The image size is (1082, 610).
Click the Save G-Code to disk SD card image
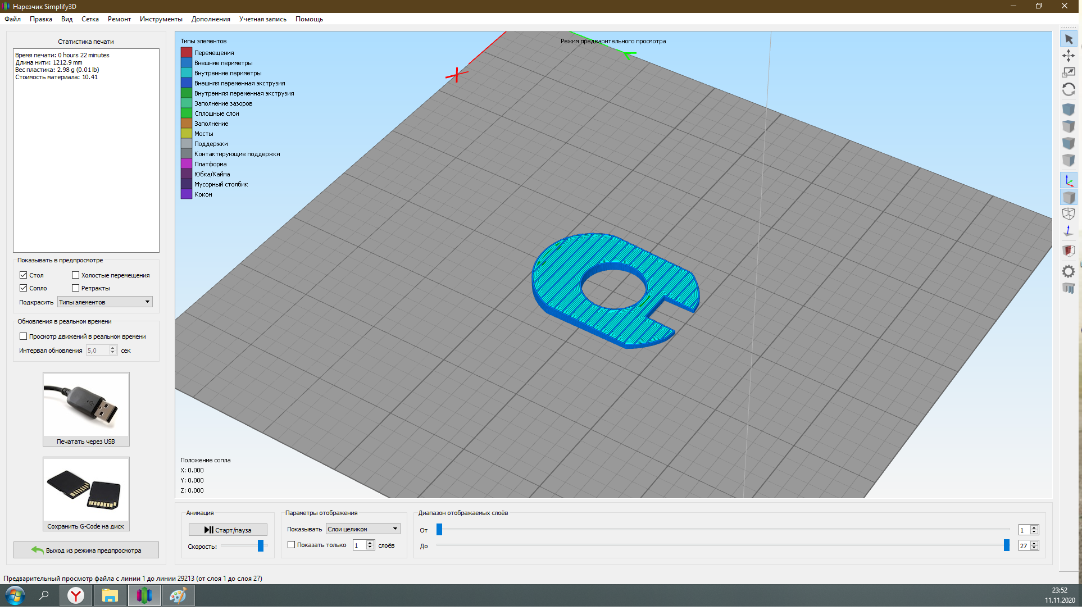coord(86,489)
